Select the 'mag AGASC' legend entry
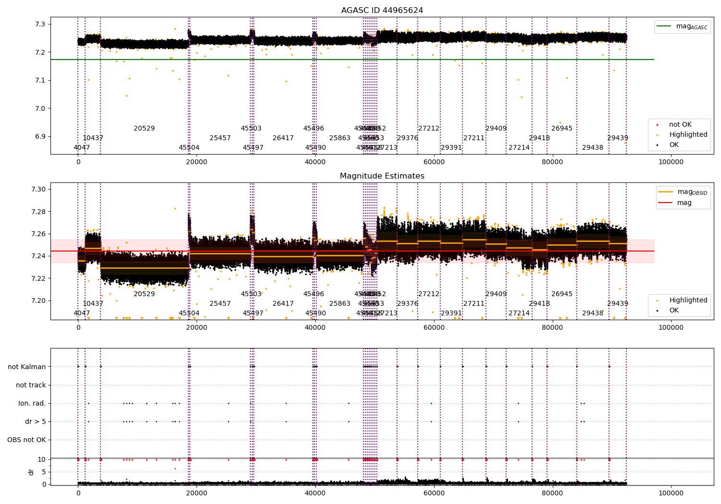The image size is (721, 504). coord(683,26)
